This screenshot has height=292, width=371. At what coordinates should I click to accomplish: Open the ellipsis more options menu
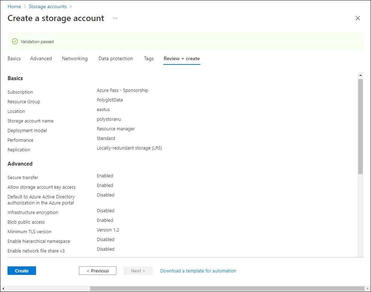click(115, 18)
